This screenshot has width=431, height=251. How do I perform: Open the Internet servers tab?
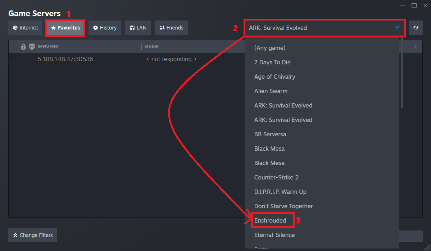(25, 28)
